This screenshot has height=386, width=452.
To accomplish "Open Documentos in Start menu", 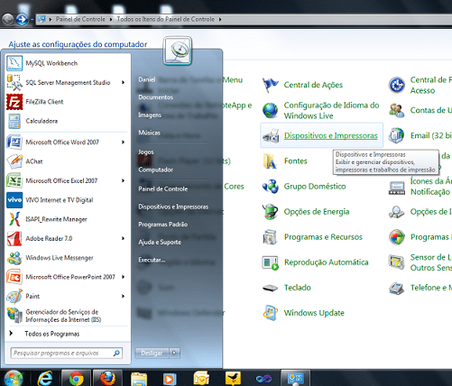I will point(155,97).
